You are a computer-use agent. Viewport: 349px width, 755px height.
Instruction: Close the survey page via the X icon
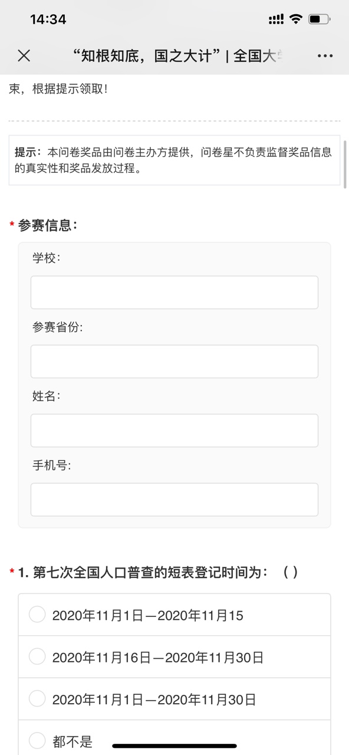(x=24, y=55)
